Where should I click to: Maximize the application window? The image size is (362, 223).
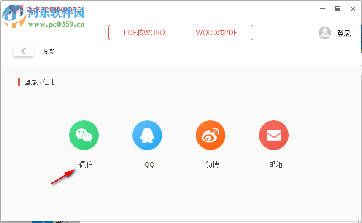[338, 9]
